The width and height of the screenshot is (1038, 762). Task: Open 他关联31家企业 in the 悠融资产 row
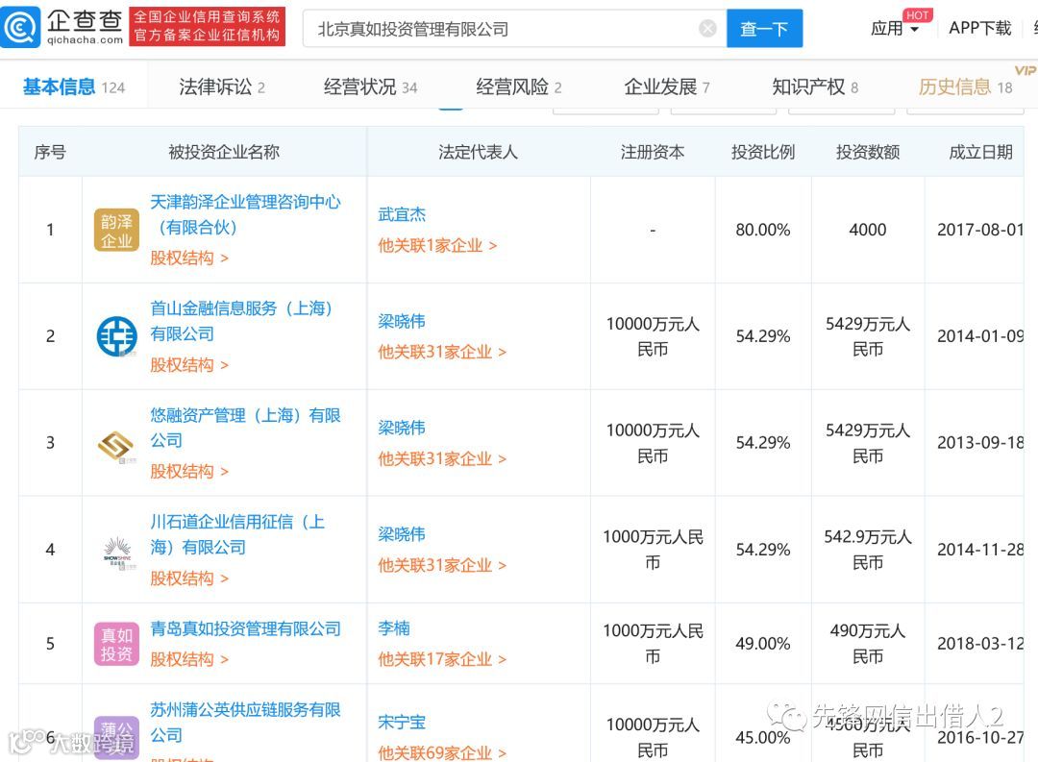coord(442,458)
